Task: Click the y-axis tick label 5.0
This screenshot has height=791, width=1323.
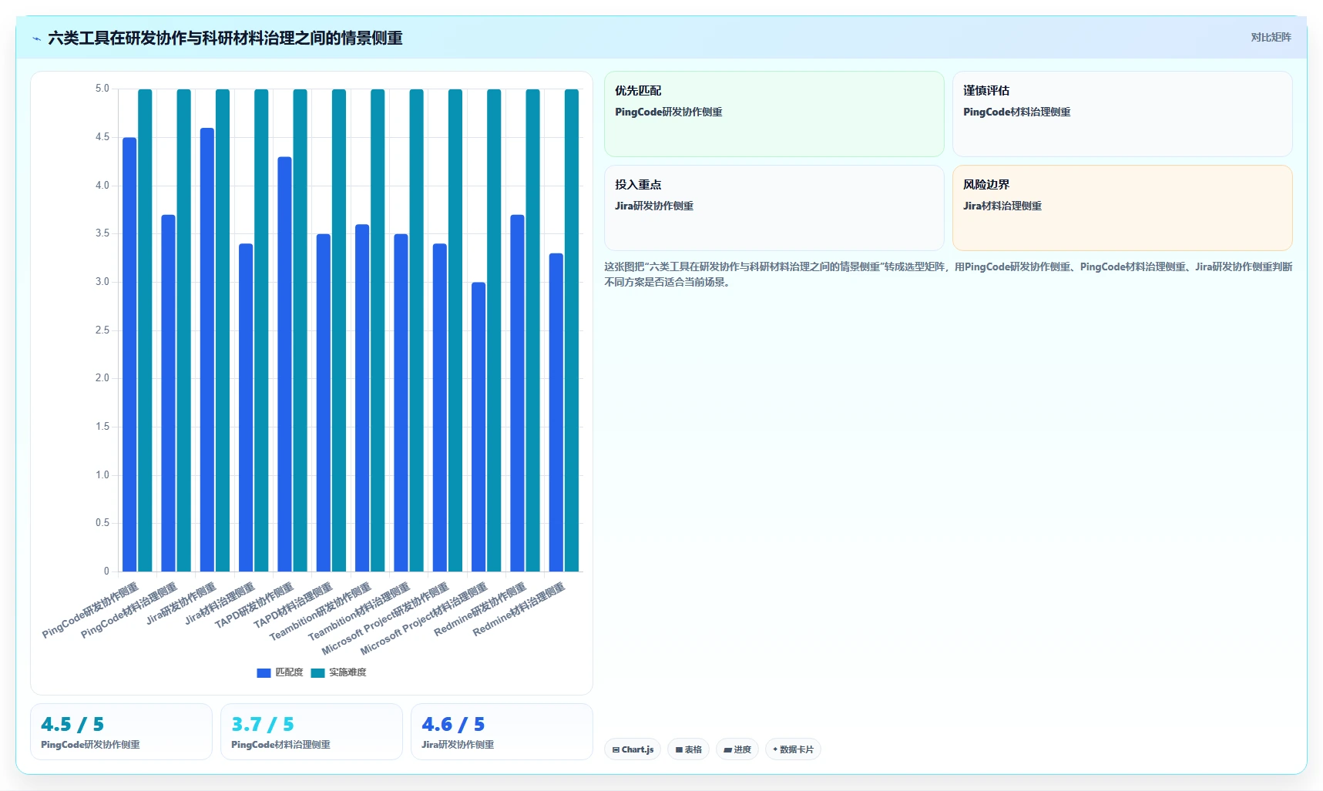Action: point(102,89)
